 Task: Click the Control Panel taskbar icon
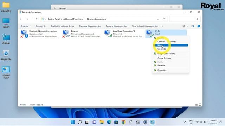[x=152, y=122]
